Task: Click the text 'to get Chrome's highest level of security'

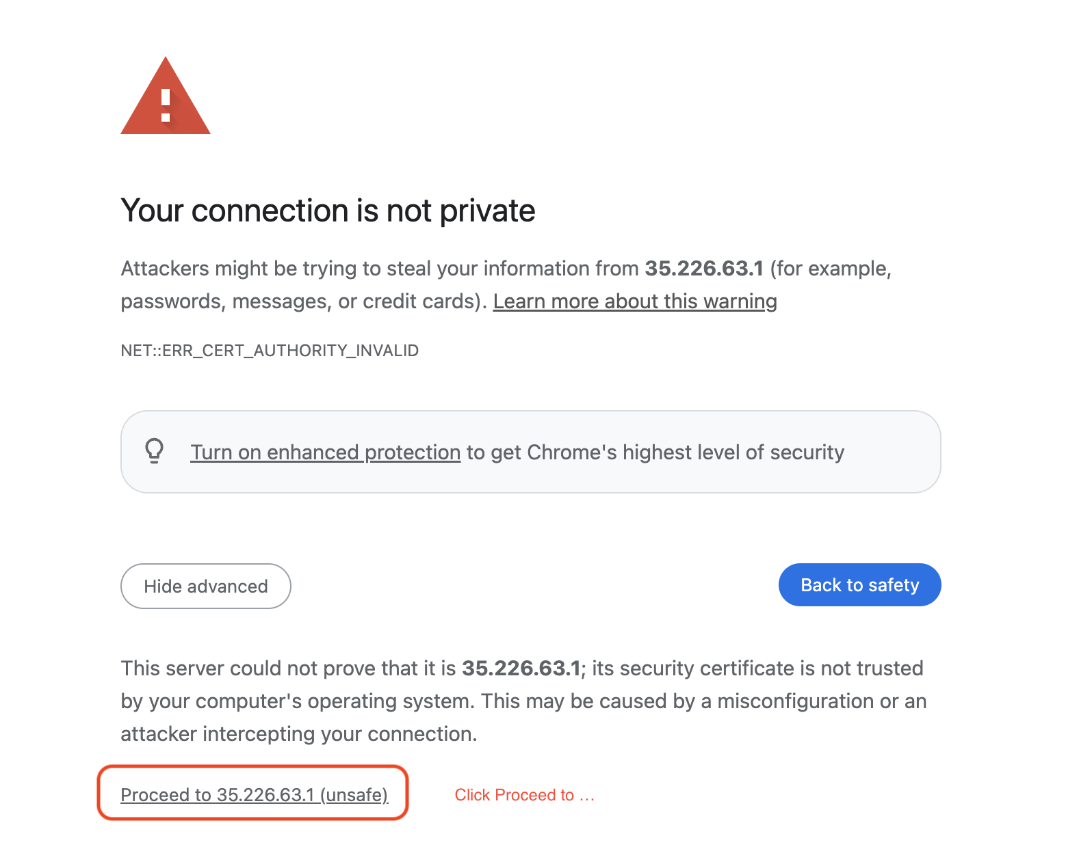Action: coord(655,453)
